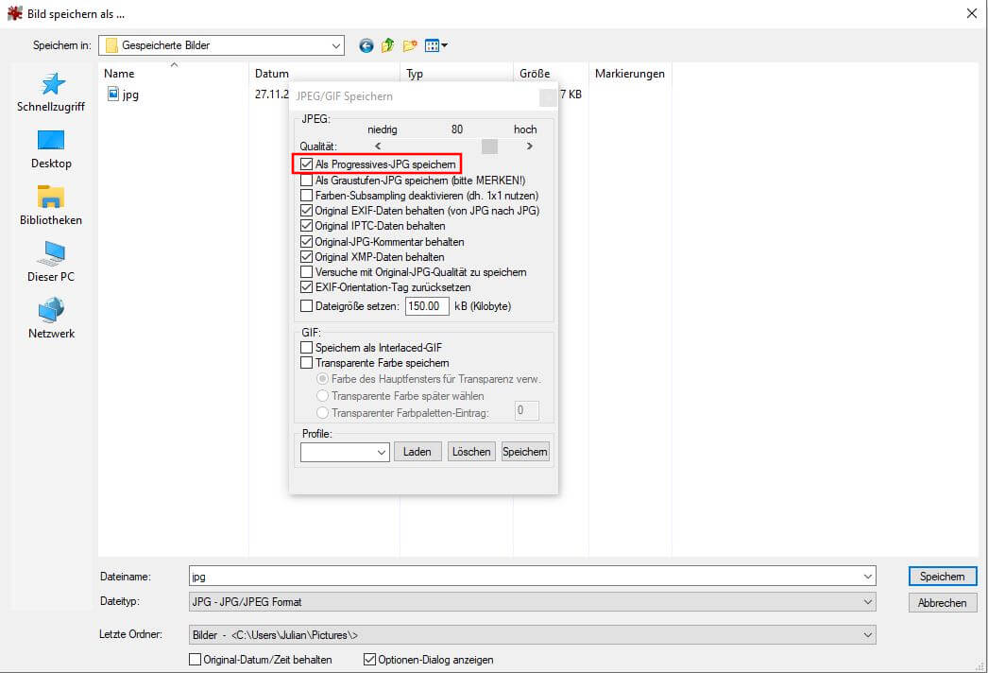Viewport: 988px width, 673px height.
Task: Click Speichern profile button in options
Action: [x=525, y=452]
